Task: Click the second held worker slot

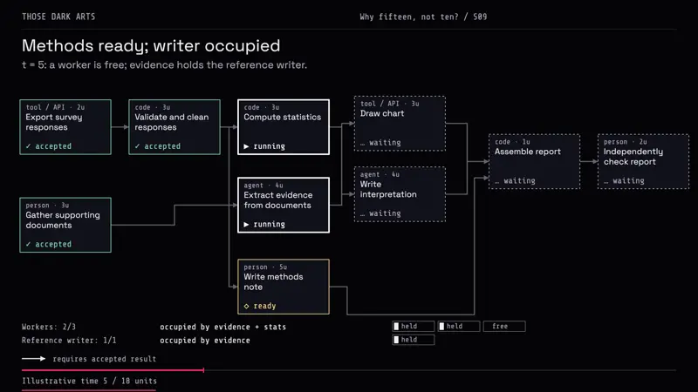Action: pos(459,326)
